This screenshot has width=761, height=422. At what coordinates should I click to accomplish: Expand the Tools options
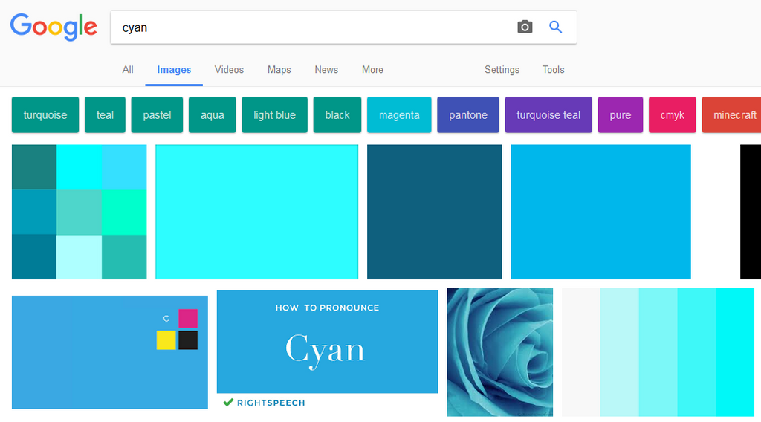(553, 70)
